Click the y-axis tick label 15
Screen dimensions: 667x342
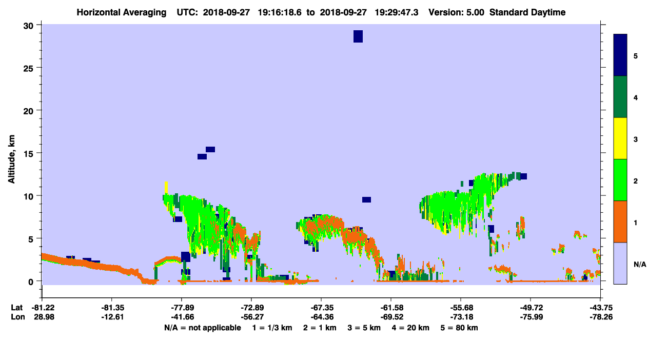tap(30, 153)
